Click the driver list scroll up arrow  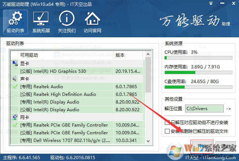click(x=148, y=54)
